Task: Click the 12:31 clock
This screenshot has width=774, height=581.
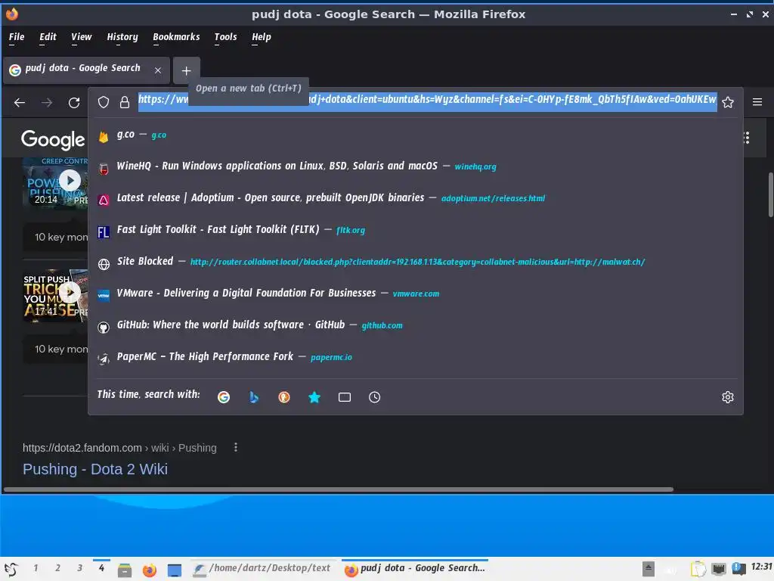Action: pyautogui.click(x=761, y=567)
